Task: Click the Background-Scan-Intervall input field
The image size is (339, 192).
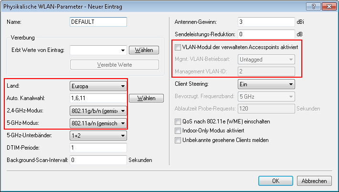Action: point(98,161)
